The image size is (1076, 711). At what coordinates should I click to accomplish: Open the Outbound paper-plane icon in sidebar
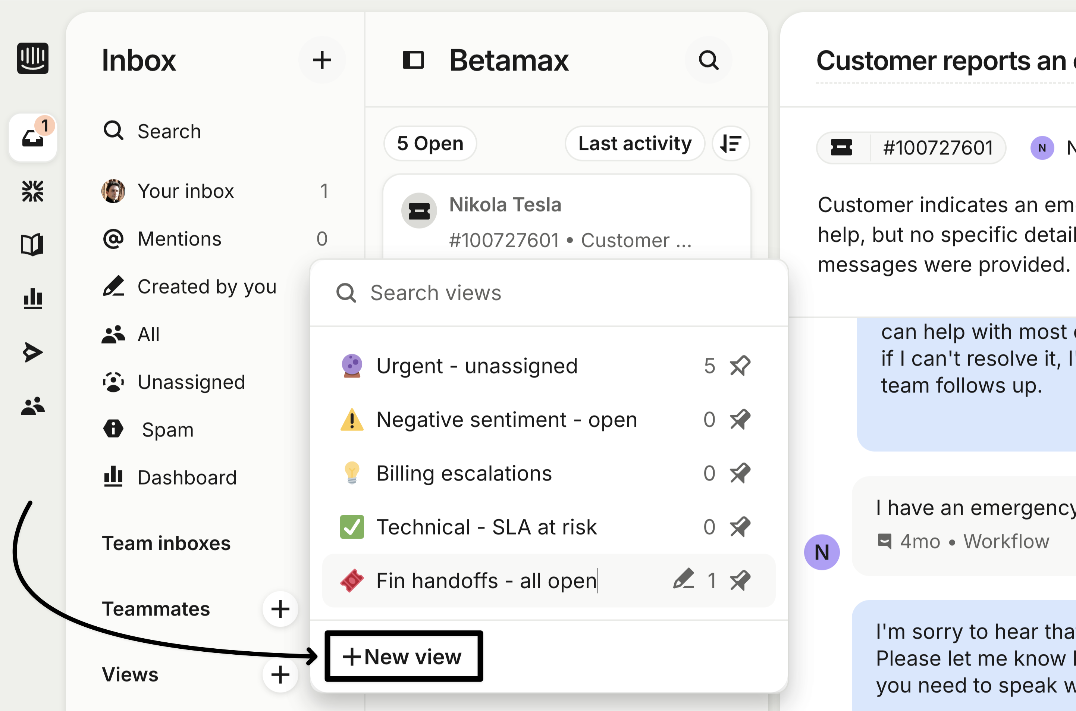pos(32,352)
